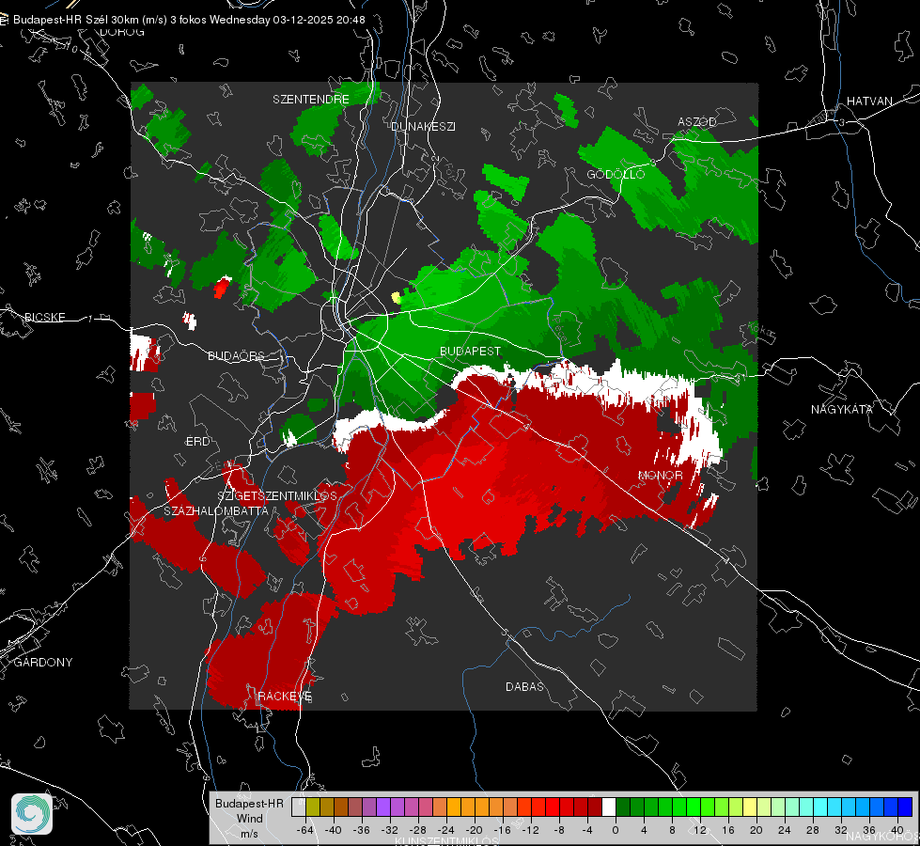The width and height of the screenshot is (920, 846).
Task: Click the 'RÁCKEVE' label
Action: (x=285, y=697)
